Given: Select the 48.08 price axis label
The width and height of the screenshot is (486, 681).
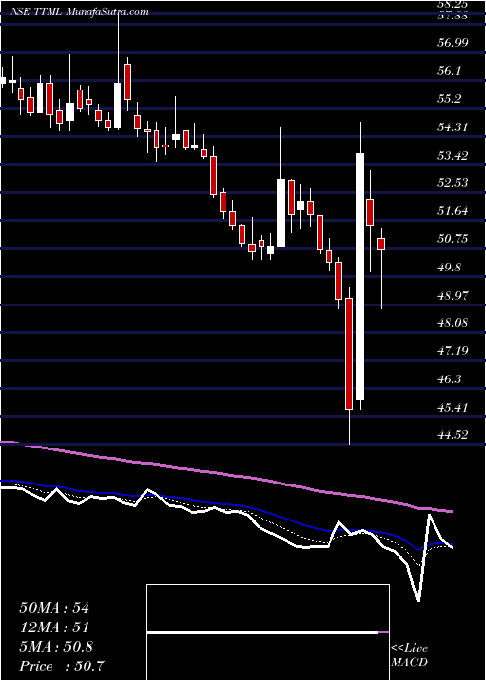Looking at the screenshot, I should click(x=454, y=323).
